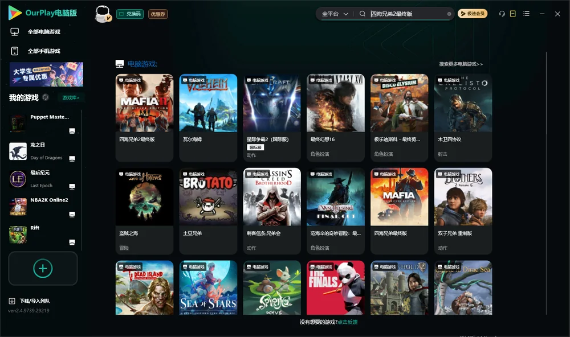Click the PC icon on Puppet Master row
This screenshot has width=570, height=337.
click(x=72, y=131)
